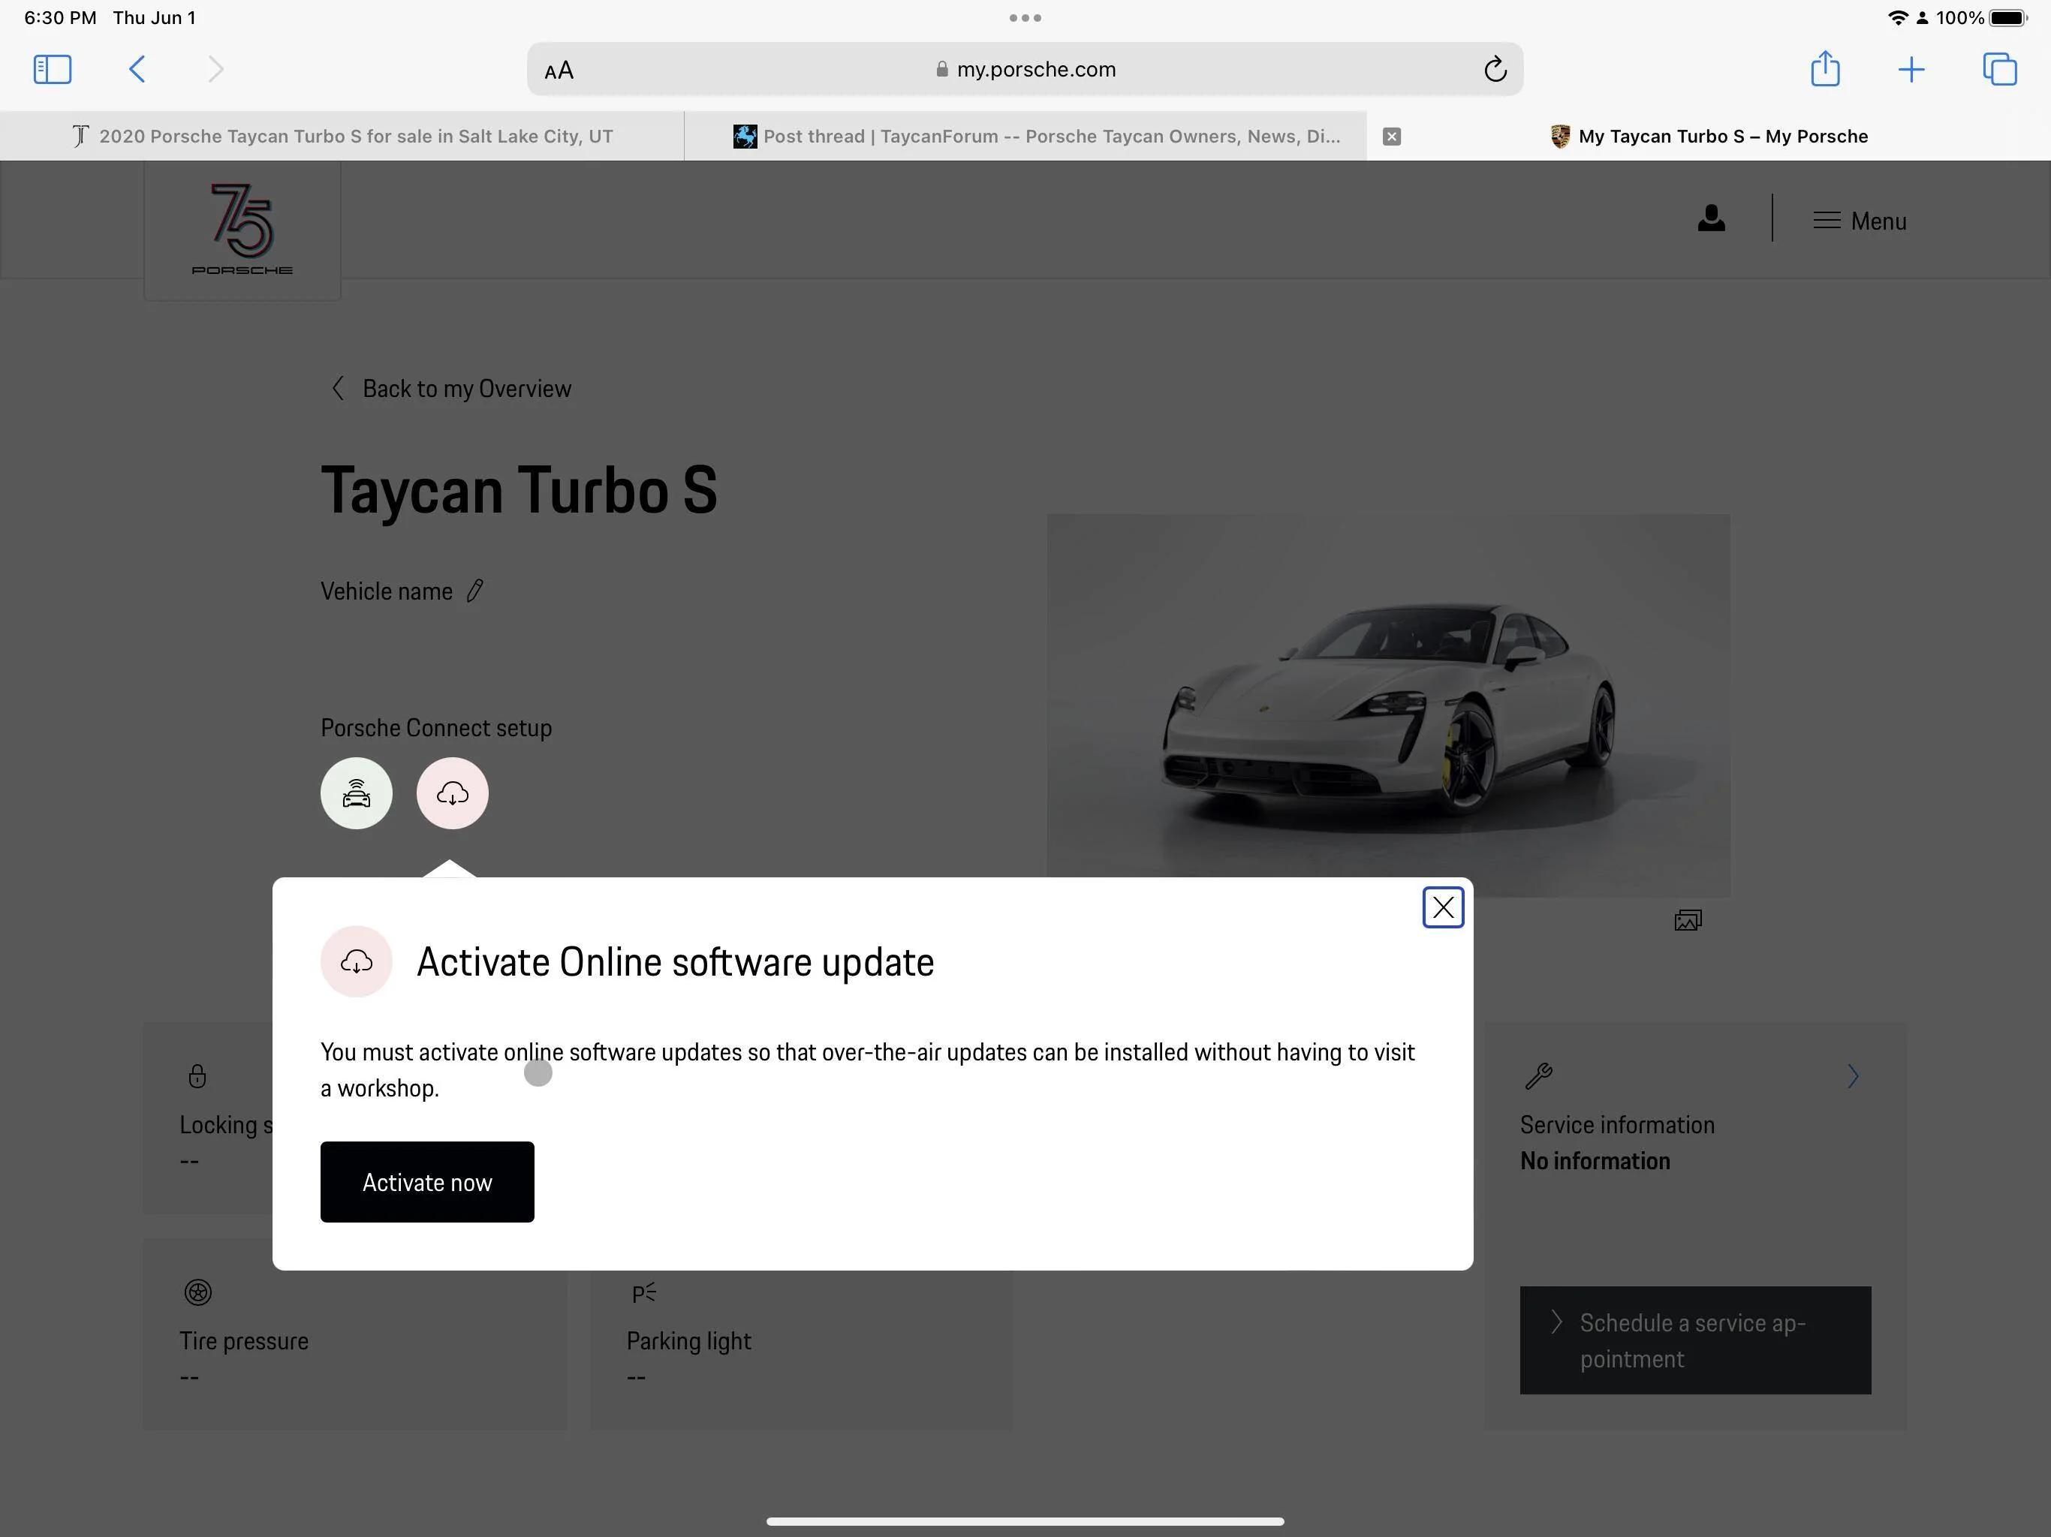Click the Wi-Fi status icon
Image resolution: width=2051 pixels, height=1537 pixels.
point(1897,17)
